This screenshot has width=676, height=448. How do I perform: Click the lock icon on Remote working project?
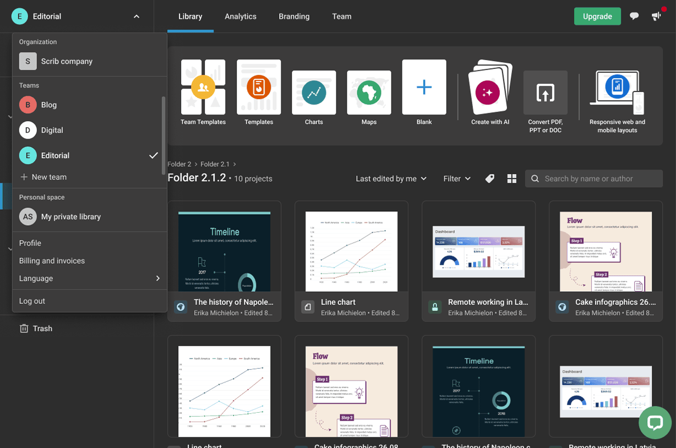[435, 307]
